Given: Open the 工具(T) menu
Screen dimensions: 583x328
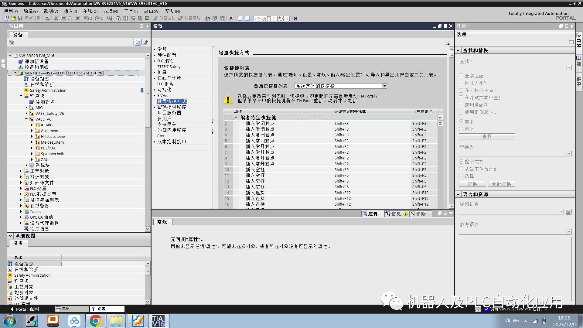Looking at the screenshot, I should point(131,11).
